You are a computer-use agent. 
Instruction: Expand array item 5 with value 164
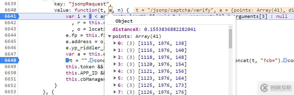tap(115, 78)
